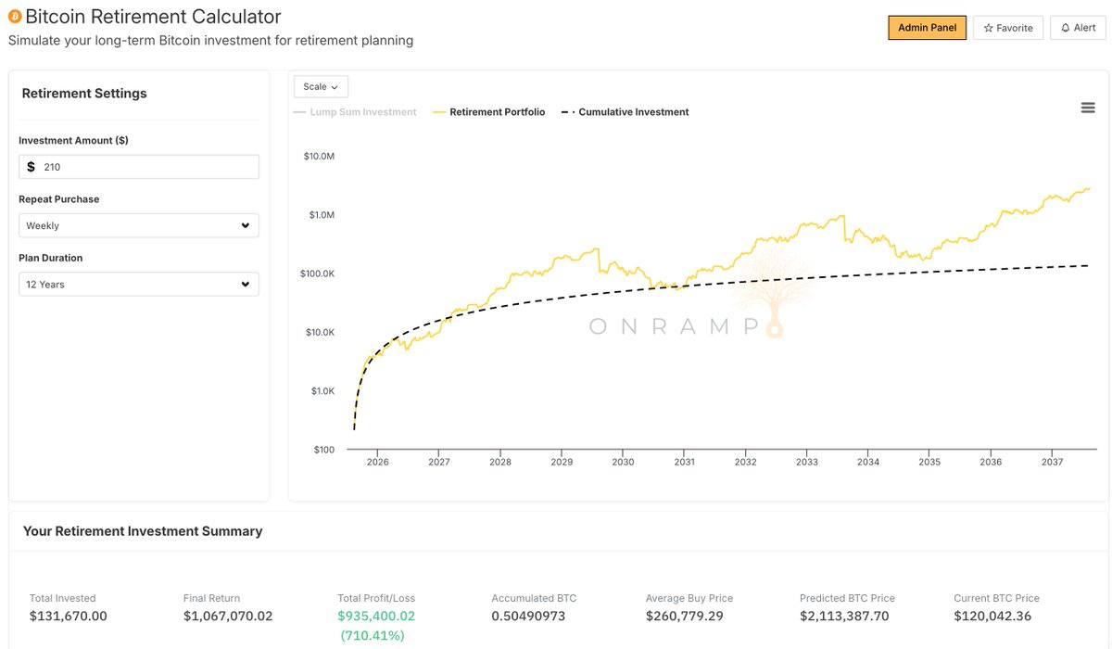Click the chevron arrow on the Scale selector
Image resolution: width=1112 pixels, height=649 pixels.
[x=335, y=86]
